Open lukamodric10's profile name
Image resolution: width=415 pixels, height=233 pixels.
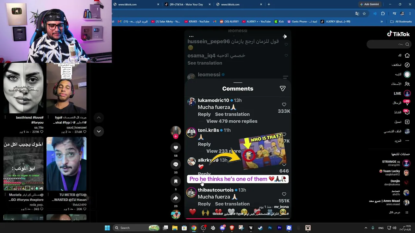pos(213,100)
